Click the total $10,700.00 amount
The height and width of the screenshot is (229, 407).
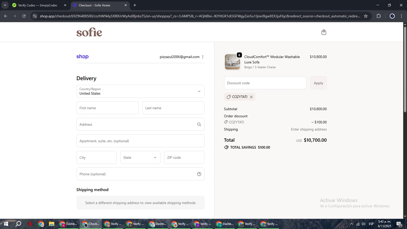point(315,140)
